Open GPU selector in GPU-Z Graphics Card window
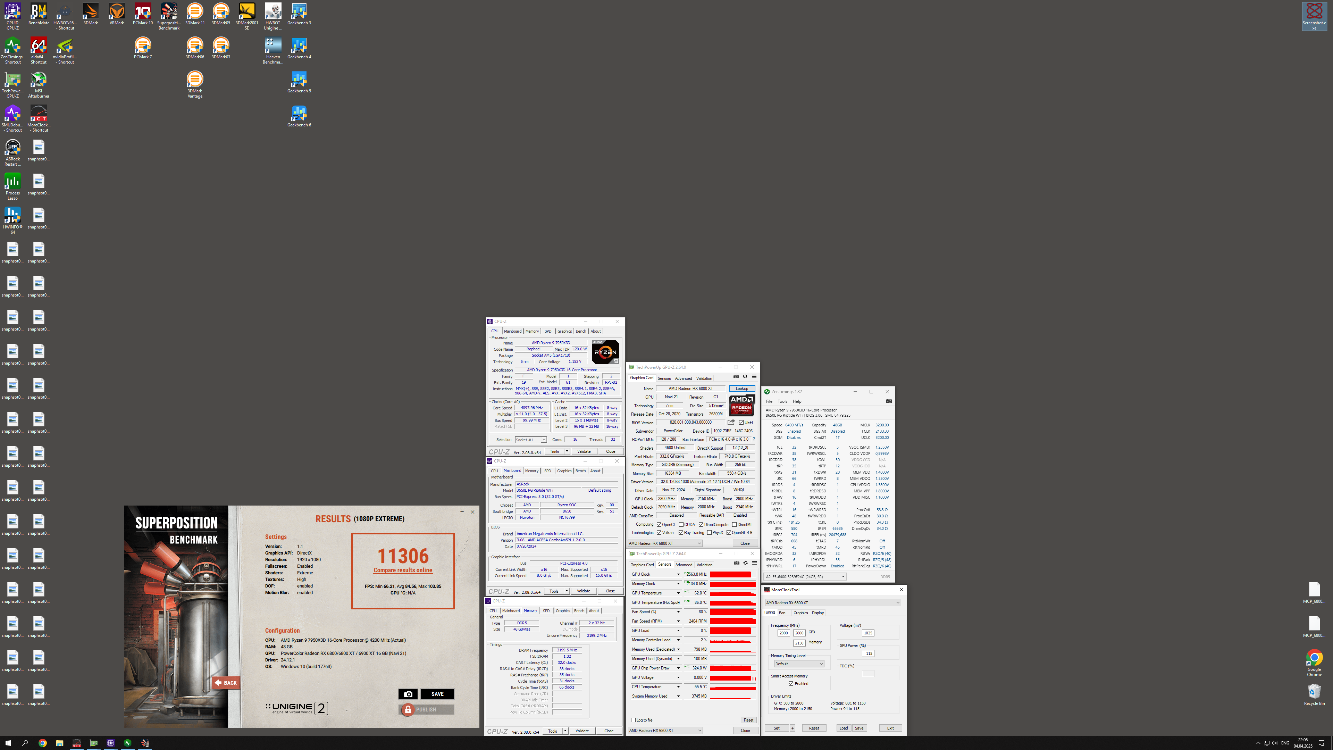Image resolution: width=1333 pixels, height=750 pixels. coord(665,543)
